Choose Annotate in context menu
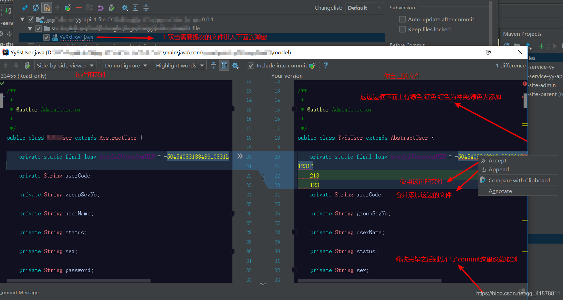Image resolution: width=563 pixels, height=300 pixels. coord(518,191)
